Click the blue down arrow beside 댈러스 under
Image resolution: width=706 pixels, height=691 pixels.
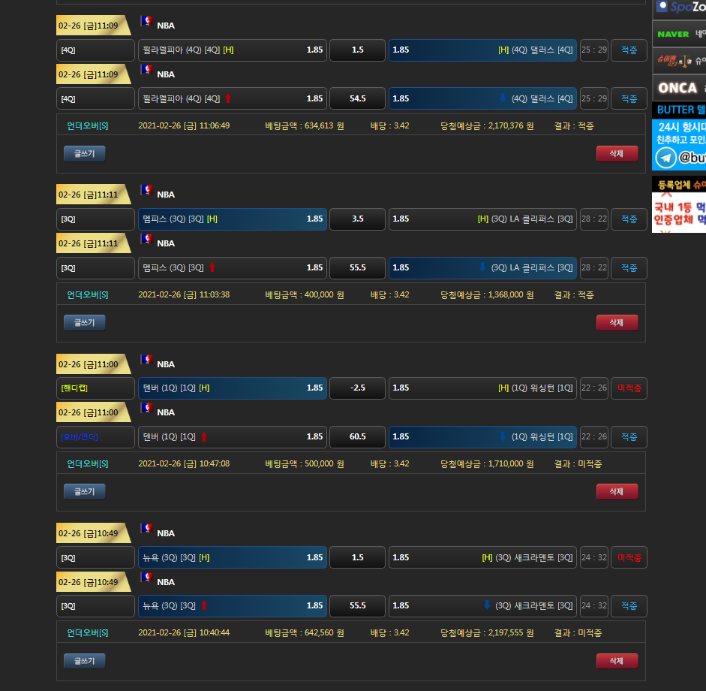[x=503, y=98]
